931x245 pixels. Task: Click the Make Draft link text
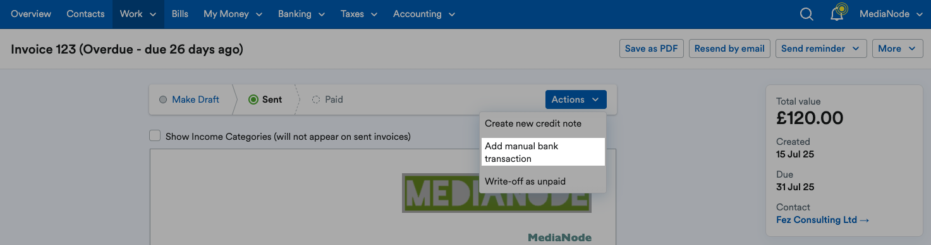tap(196, 100)
